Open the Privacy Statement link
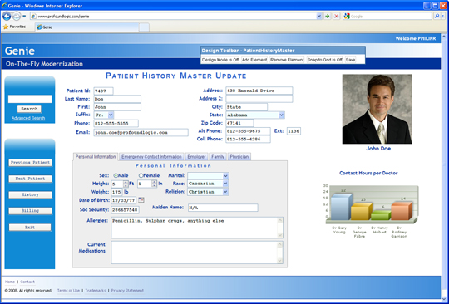 [x=127, y=291]
